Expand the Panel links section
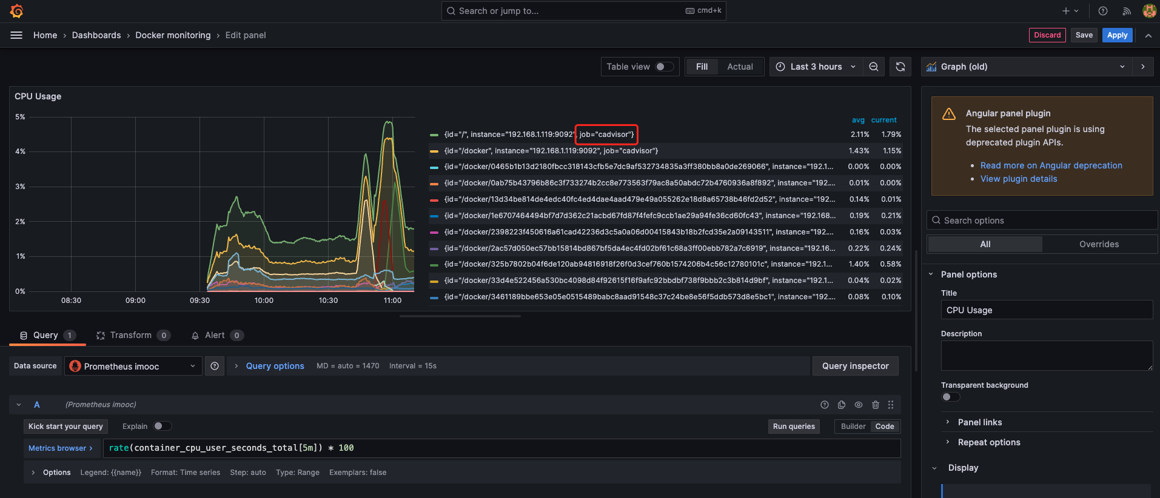Viewport: 1160px width, 498px height. tap(979, 422)
